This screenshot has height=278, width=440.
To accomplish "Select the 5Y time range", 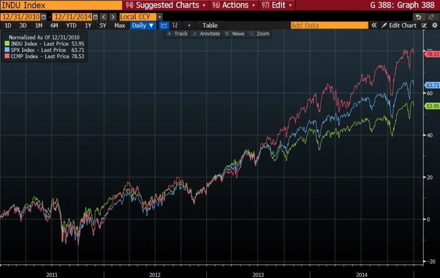I will click(x=103, y=26).
